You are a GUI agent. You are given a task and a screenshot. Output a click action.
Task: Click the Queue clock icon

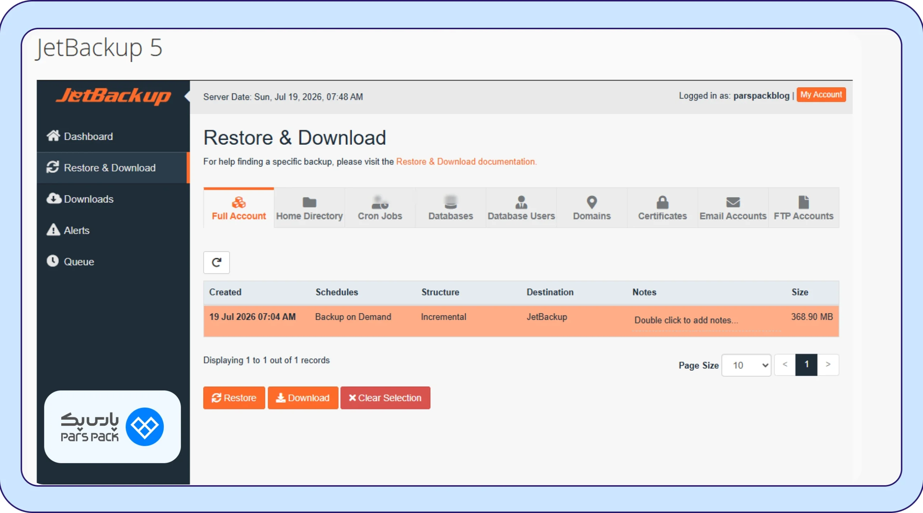[53, 261]
